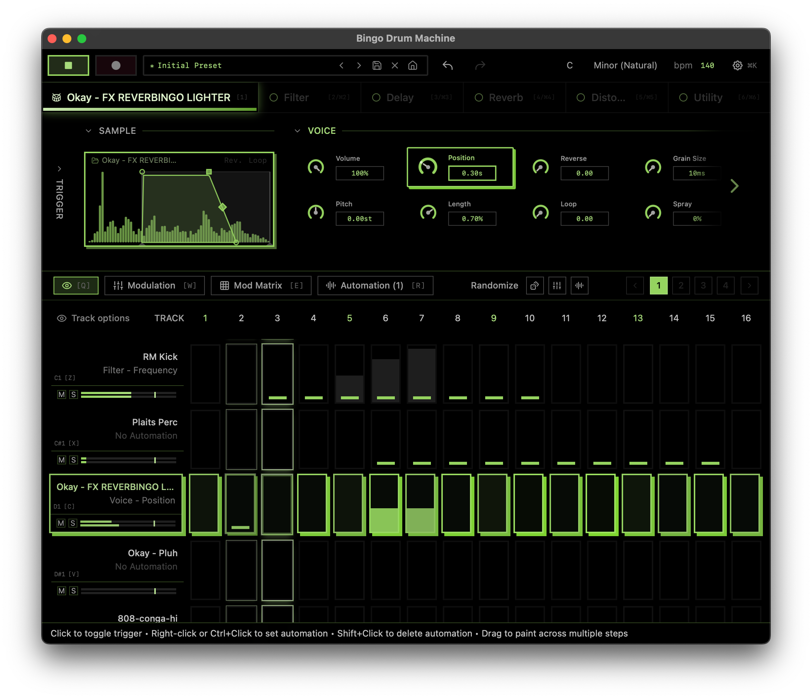Expand the TRIGGER side panel

pos(59,169)
